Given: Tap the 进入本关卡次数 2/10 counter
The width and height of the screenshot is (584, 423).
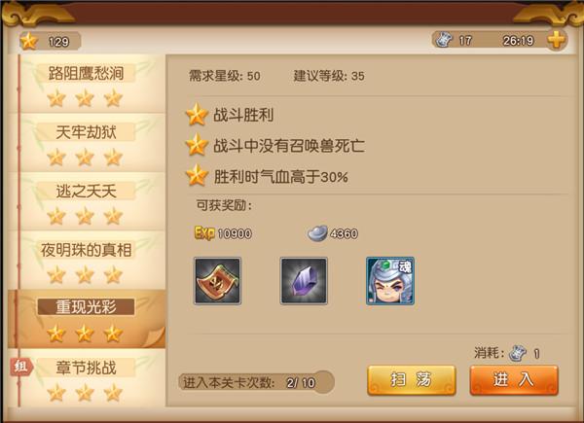Looking at the screenshot, I should tap(256, 382).
